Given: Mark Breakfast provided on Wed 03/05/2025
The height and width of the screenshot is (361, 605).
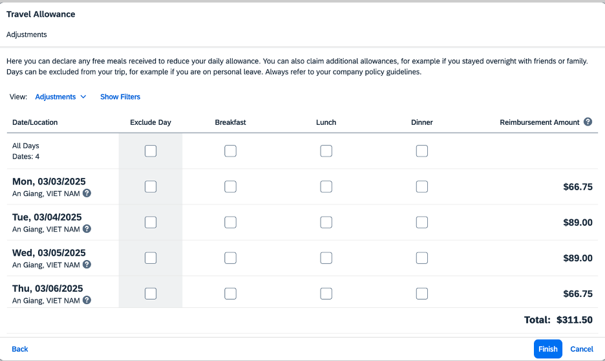Looking at the screenshot, I should (x=230, y=258).
